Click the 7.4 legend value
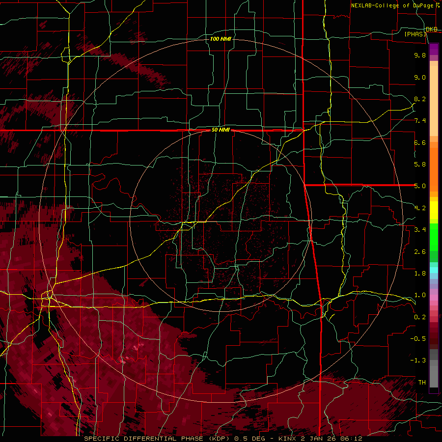Screen dimensions: 442x442 (x=420, y=121)
